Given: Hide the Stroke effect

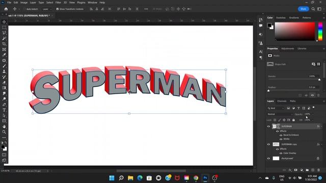Looking at the screenshot, I should click(281, 139).
